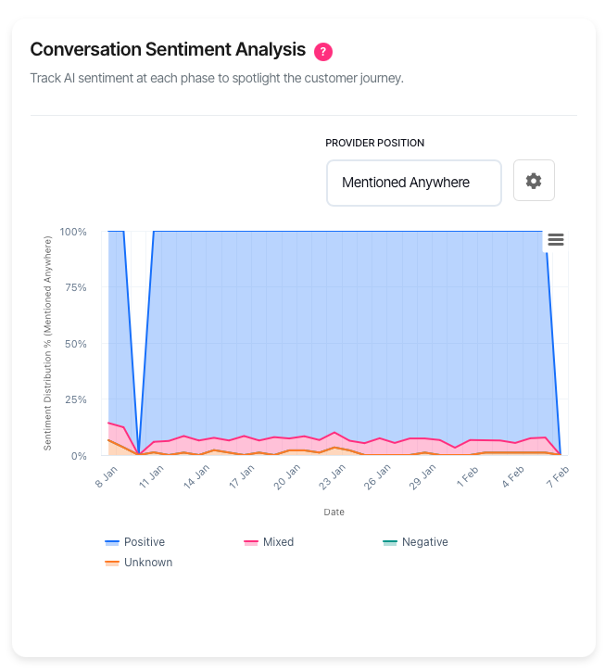Expand the Mentioned Anywhere dropdown
This screenshot has width=605, height=671.
click(413, 183)
